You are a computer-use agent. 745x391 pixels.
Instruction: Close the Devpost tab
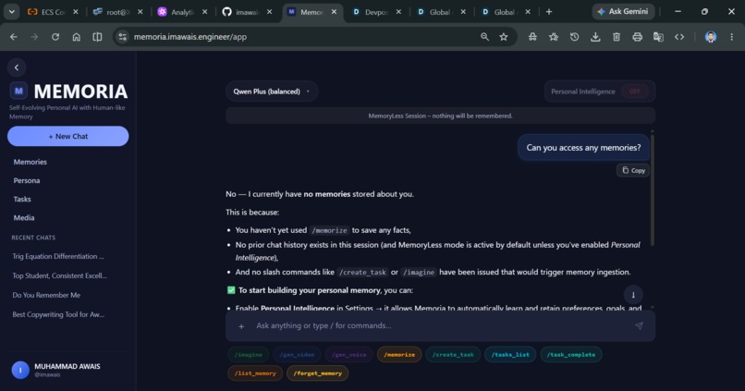[398, 12]
